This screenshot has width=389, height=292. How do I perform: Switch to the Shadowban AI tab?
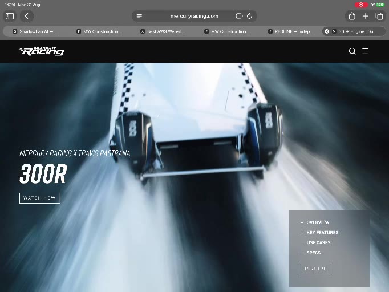(35, 31)
